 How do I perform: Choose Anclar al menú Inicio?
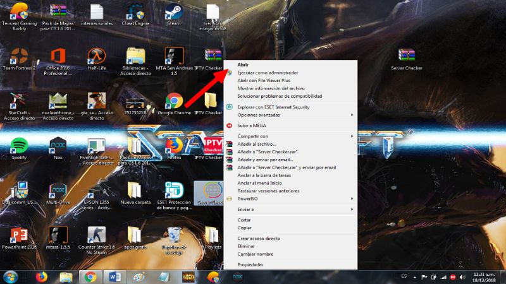click(290, 183)
